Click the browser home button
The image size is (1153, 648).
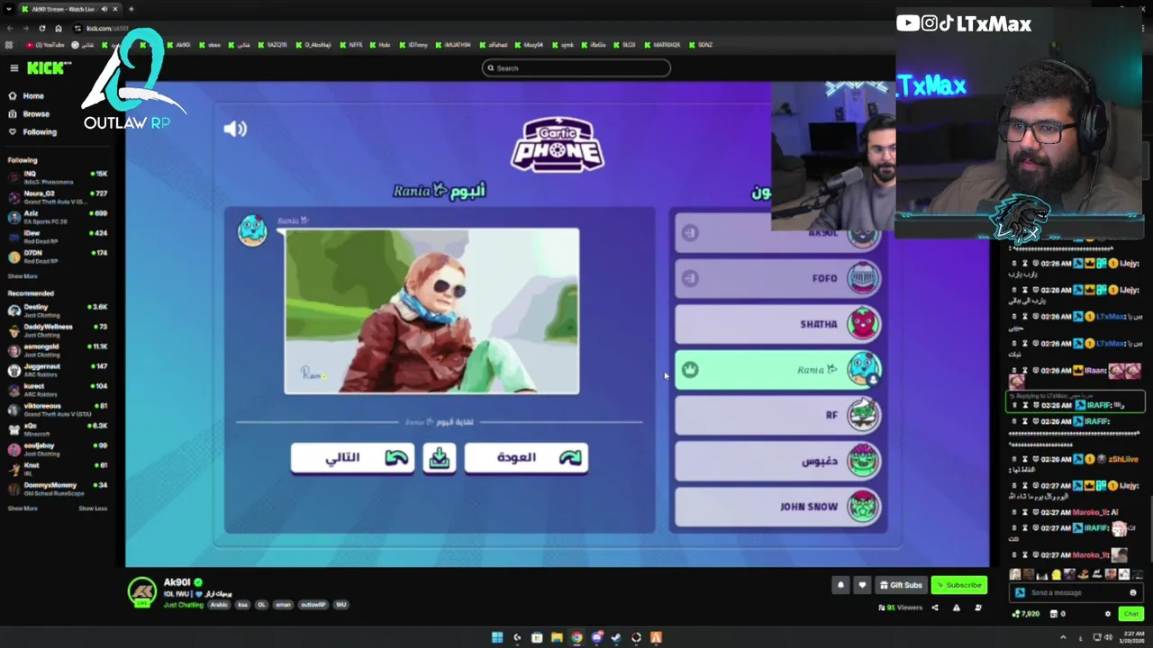[x=59, y=28]
